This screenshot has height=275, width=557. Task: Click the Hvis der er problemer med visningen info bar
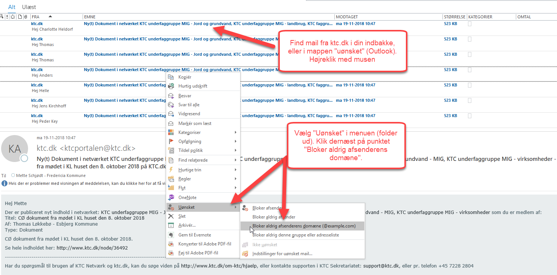pyautogui.click(x=86, y=183)
